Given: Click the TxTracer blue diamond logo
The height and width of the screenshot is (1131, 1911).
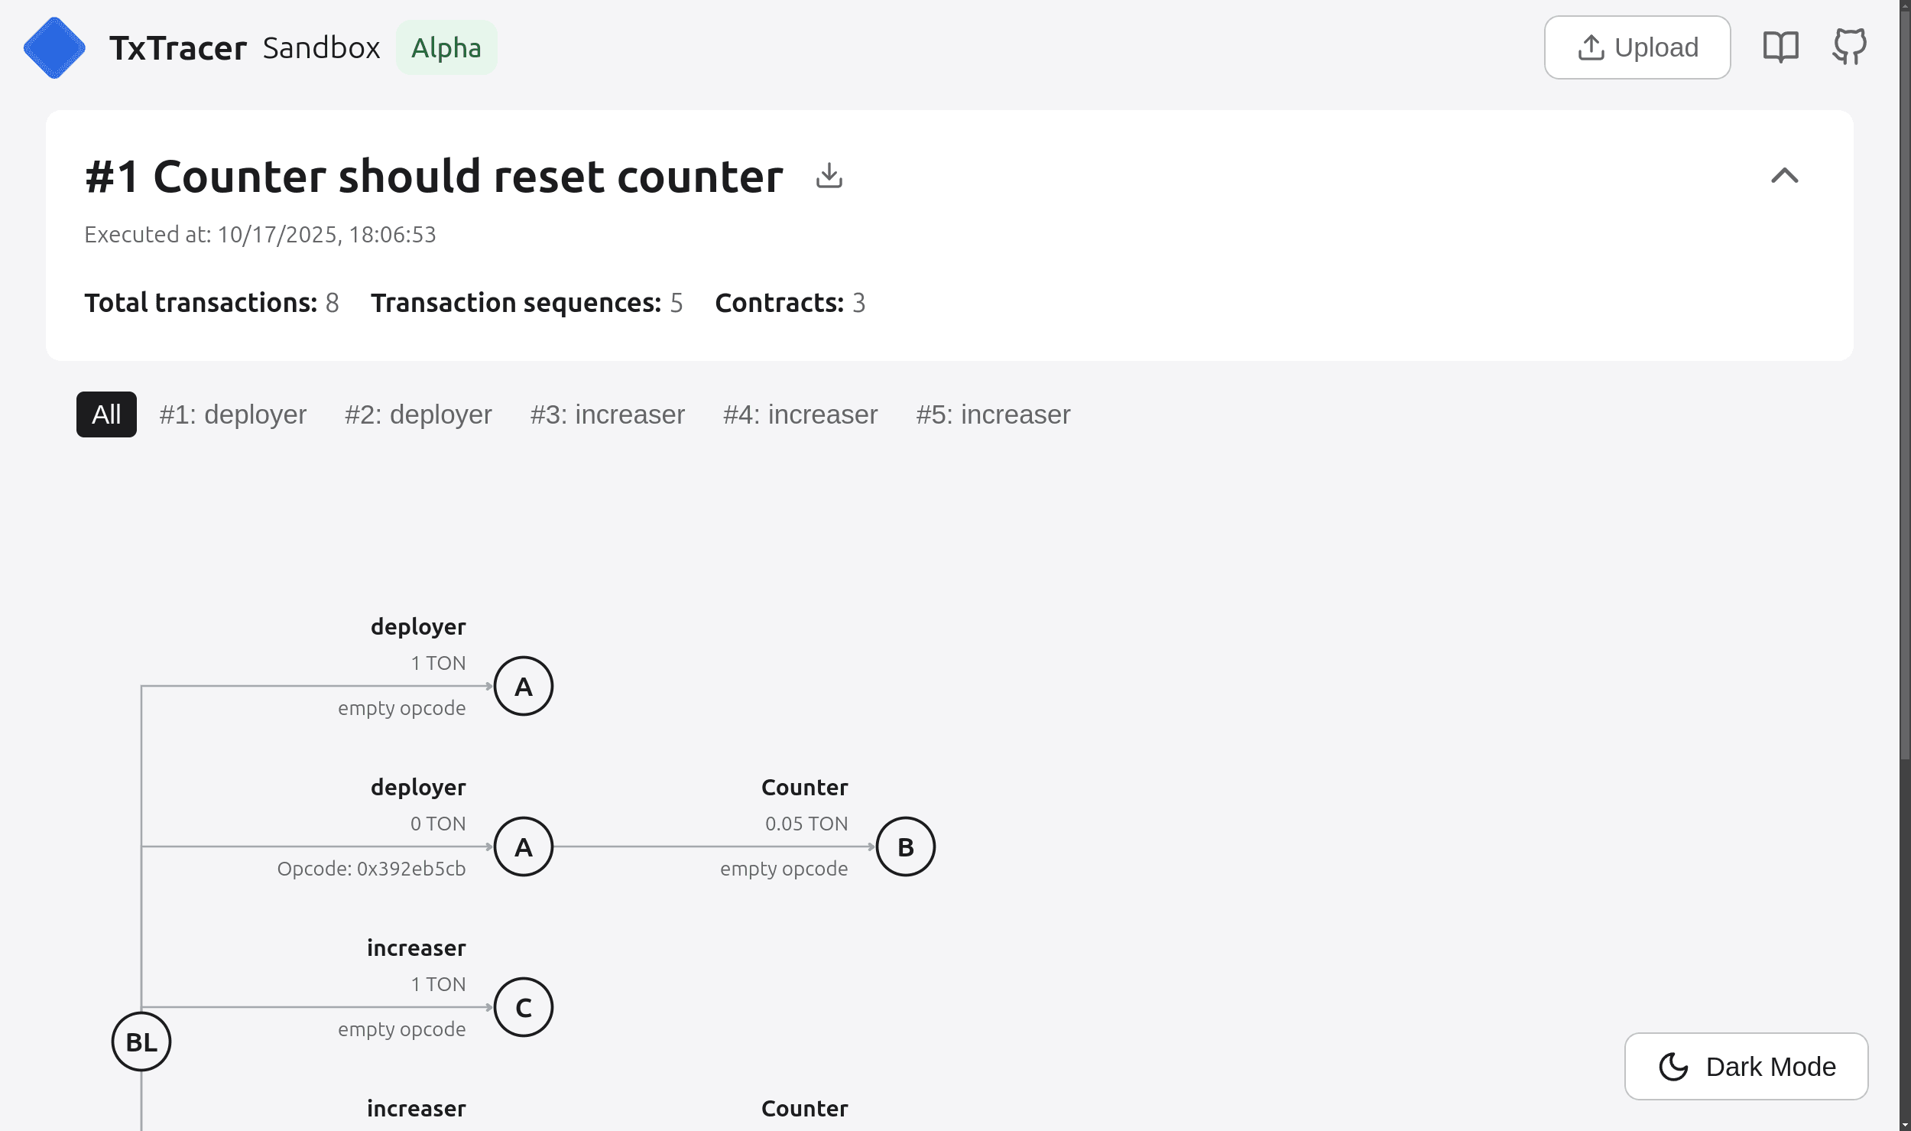Looking at the screenshot, I should 54,47.
